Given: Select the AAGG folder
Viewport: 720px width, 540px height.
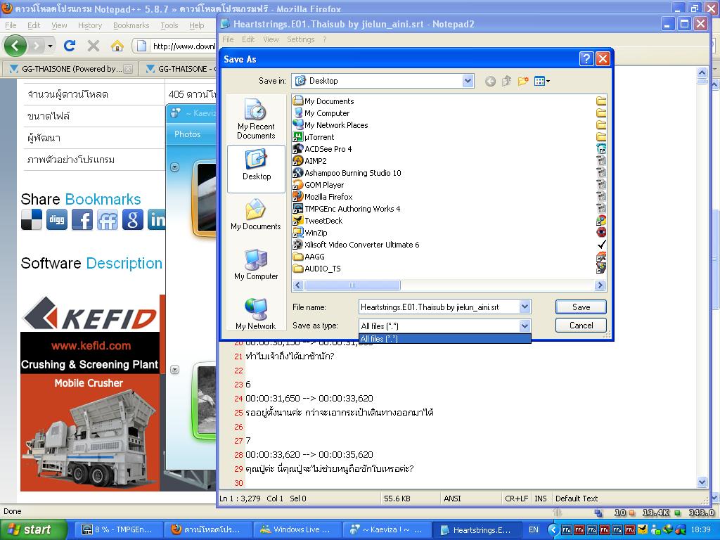Looking at the screenshot, I should click(309, 256).
